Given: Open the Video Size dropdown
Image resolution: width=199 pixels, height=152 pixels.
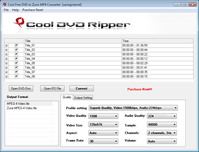Looking at the screenshot, I should coord(103,125).
